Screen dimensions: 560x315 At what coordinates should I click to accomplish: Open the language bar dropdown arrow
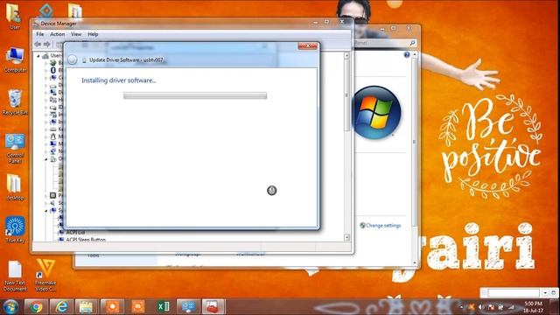(x=545, y=293)
